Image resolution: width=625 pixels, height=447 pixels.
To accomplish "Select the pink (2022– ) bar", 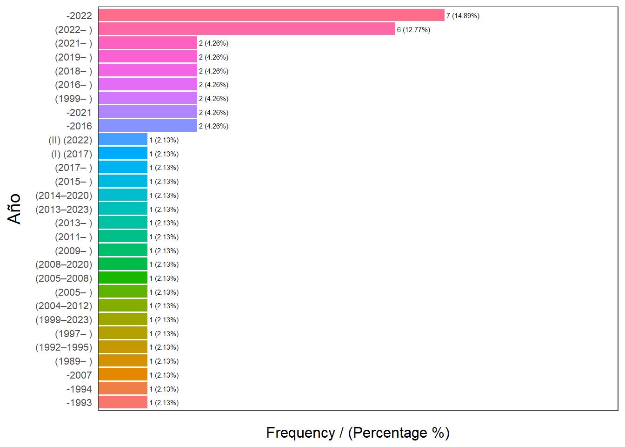I will pyautogui.click(x=246, y=29).
